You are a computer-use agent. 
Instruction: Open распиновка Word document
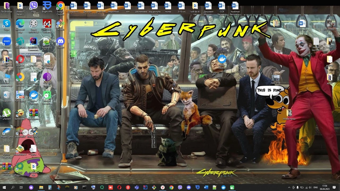(x=141, y=7)
